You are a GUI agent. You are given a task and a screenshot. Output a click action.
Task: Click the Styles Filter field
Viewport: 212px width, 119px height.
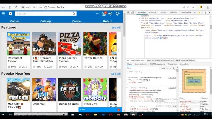coord(143,68)
